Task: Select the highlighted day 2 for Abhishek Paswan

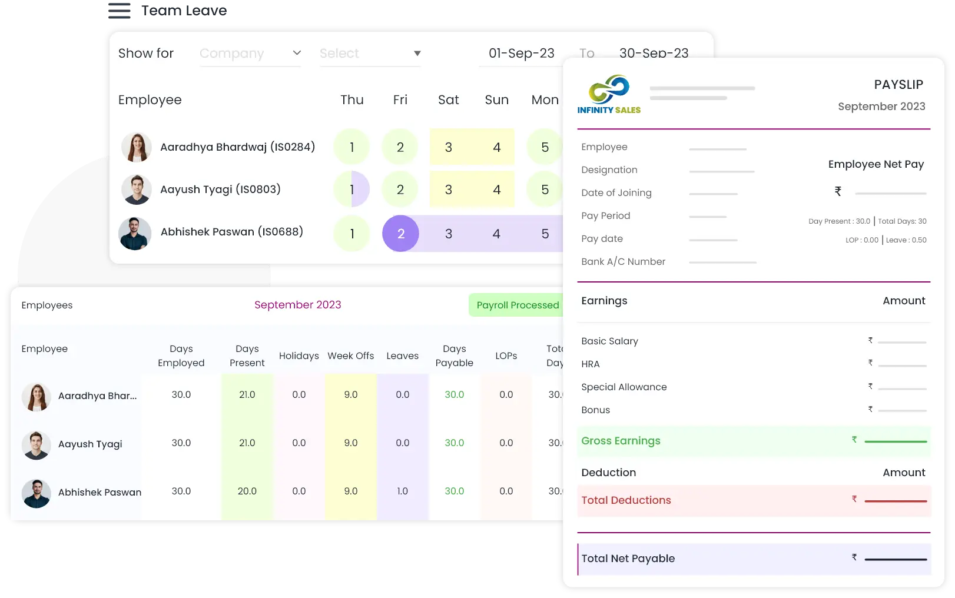Action: (x=400, y=234)
